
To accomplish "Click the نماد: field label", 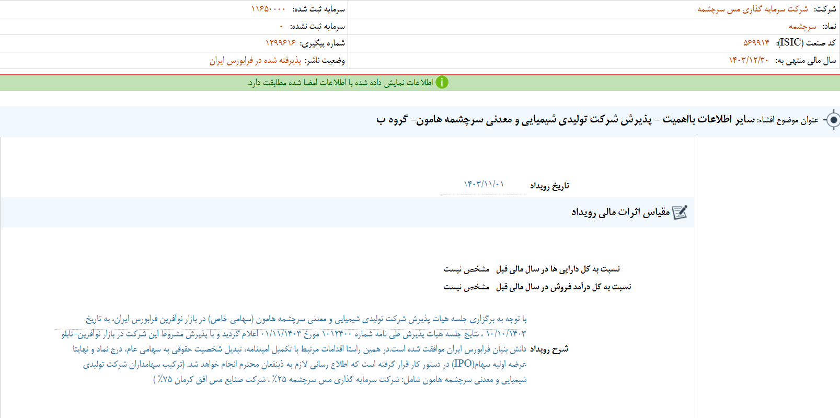I will (x=829, y=26).
